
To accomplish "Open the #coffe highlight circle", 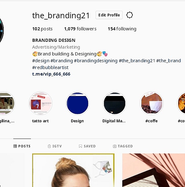I will 152,103.
